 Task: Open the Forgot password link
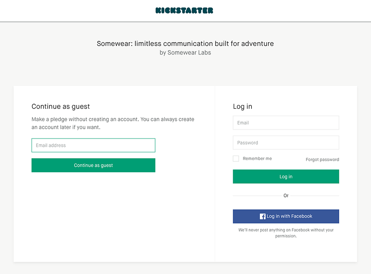[322, 159]
